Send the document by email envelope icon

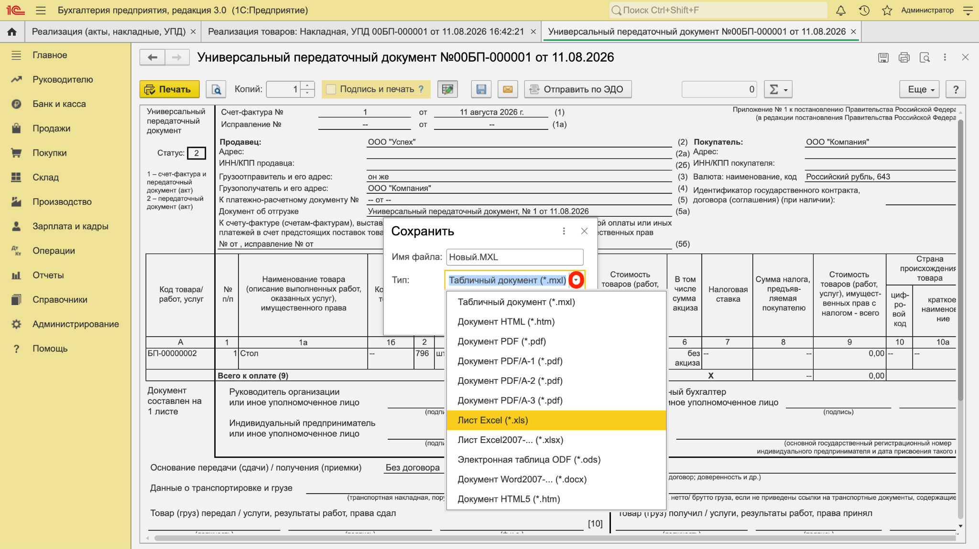pos(508,89)
